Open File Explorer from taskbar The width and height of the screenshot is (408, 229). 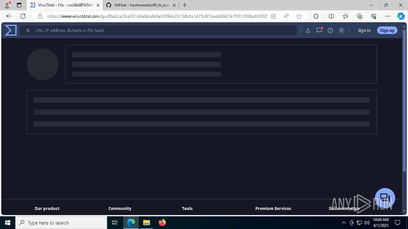(146, 223)
